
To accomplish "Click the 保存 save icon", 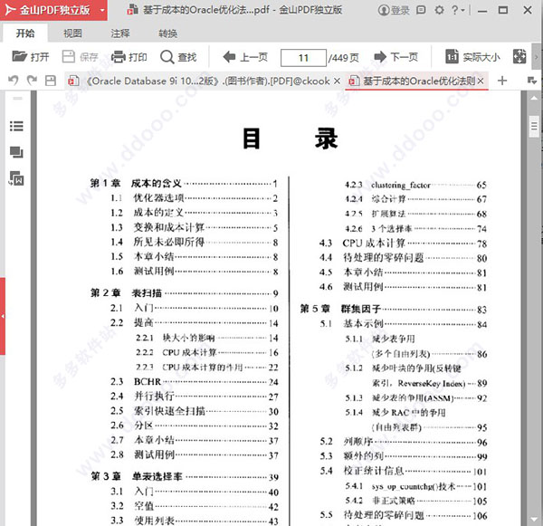I will (68, 56).
